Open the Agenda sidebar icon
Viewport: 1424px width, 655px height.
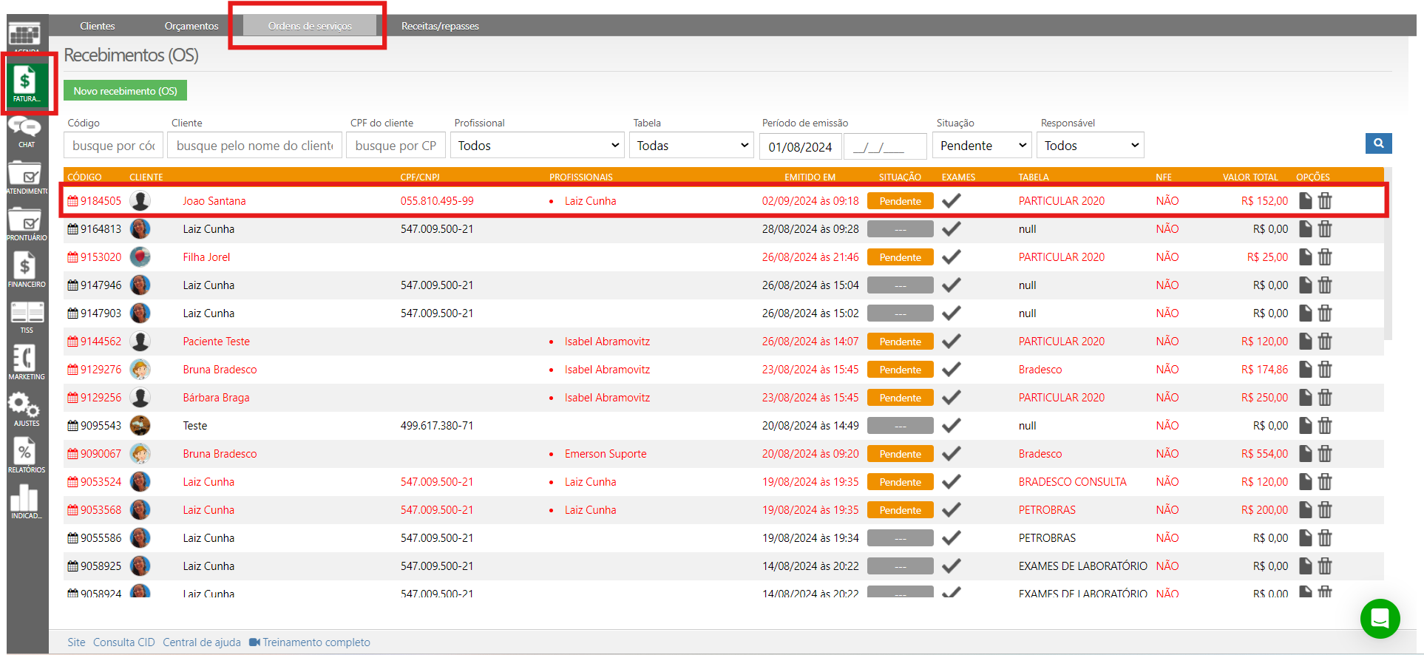[x=25, y=35]
